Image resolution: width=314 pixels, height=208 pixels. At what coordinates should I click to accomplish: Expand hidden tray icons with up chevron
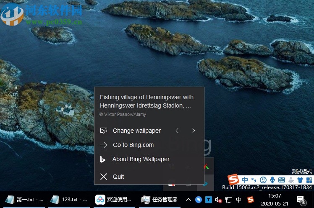click(x=188, y=199)
